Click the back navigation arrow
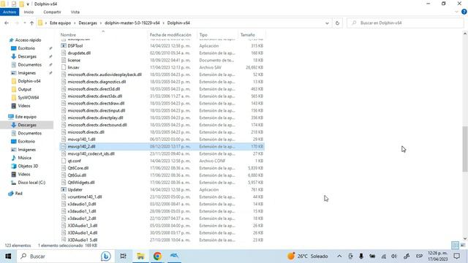This screenshot has height=263, width=468. click(x=7, y=23)
